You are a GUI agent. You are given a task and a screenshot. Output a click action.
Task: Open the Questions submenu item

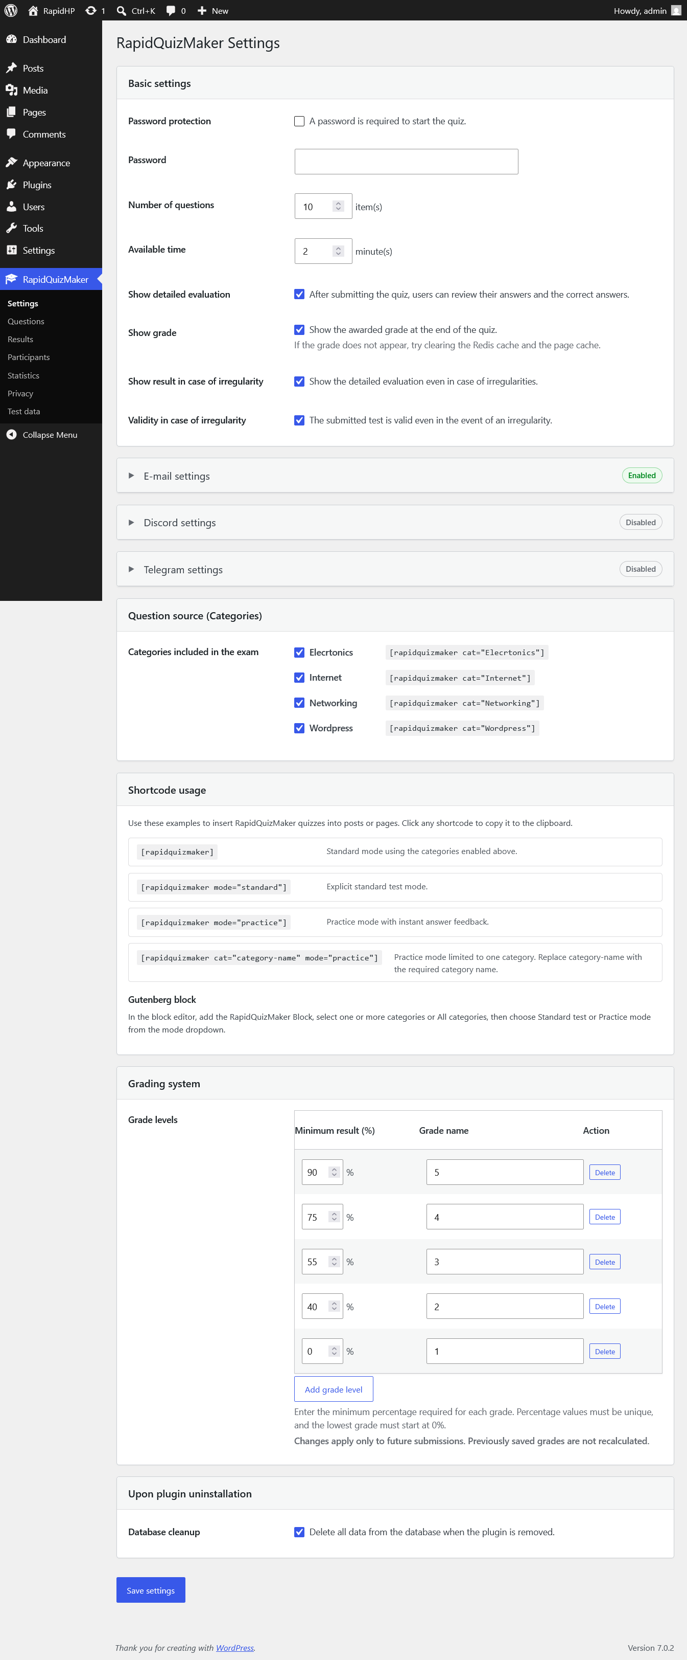point(26,321)
